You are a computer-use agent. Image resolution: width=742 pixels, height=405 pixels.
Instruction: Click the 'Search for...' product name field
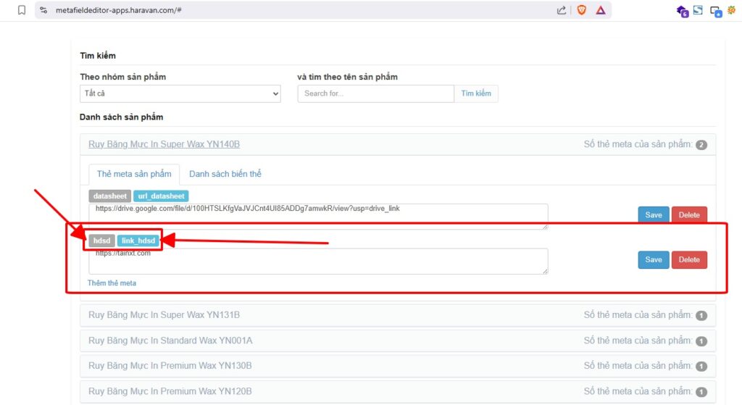click(375, 93)
